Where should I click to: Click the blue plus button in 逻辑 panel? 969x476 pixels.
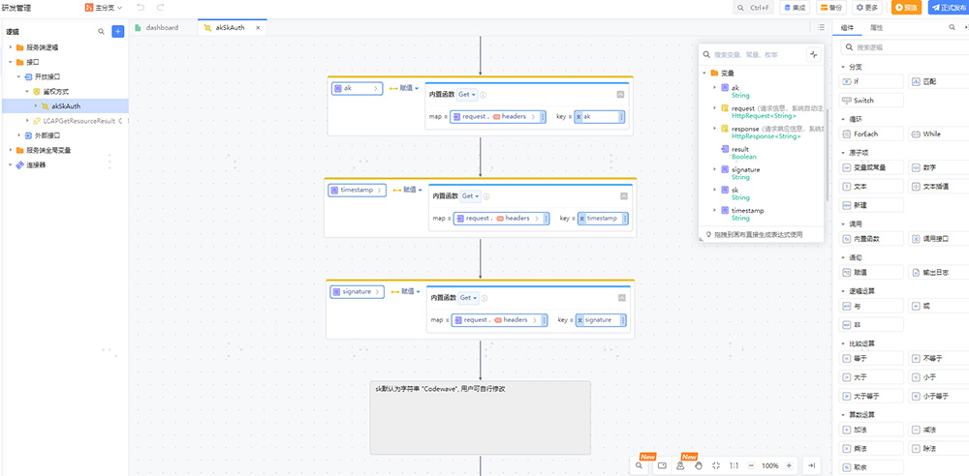118,31
